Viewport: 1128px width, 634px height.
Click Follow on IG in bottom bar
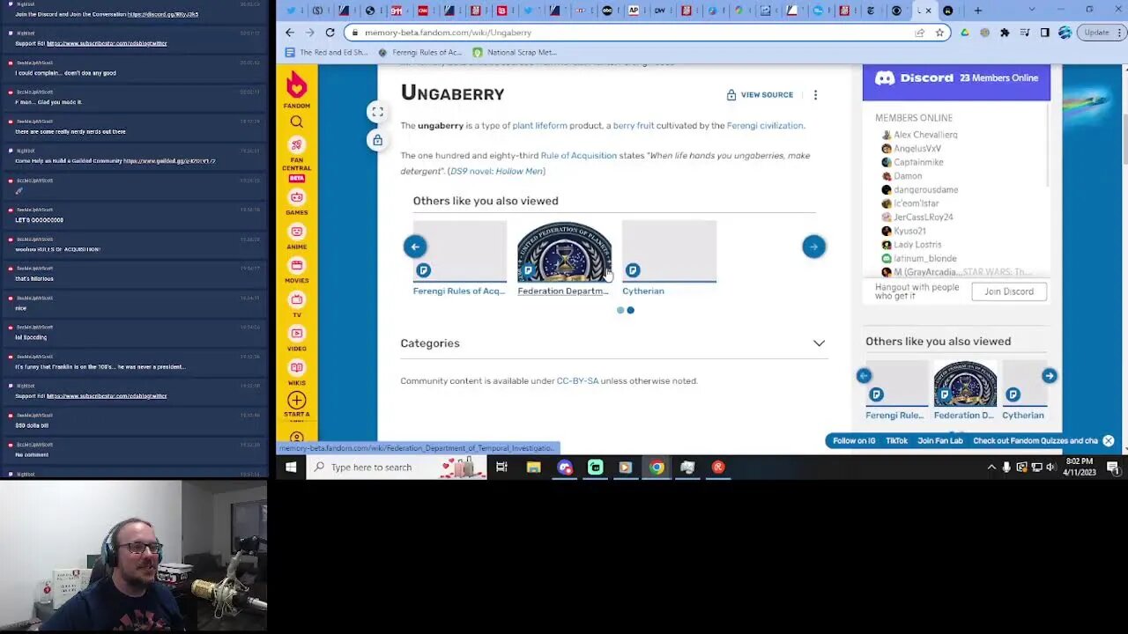pyautogui.click(x=854, y=441)
